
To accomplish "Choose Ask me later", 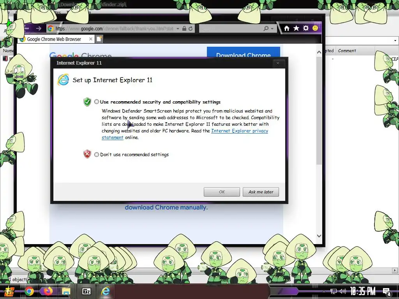I will (261, 192).
